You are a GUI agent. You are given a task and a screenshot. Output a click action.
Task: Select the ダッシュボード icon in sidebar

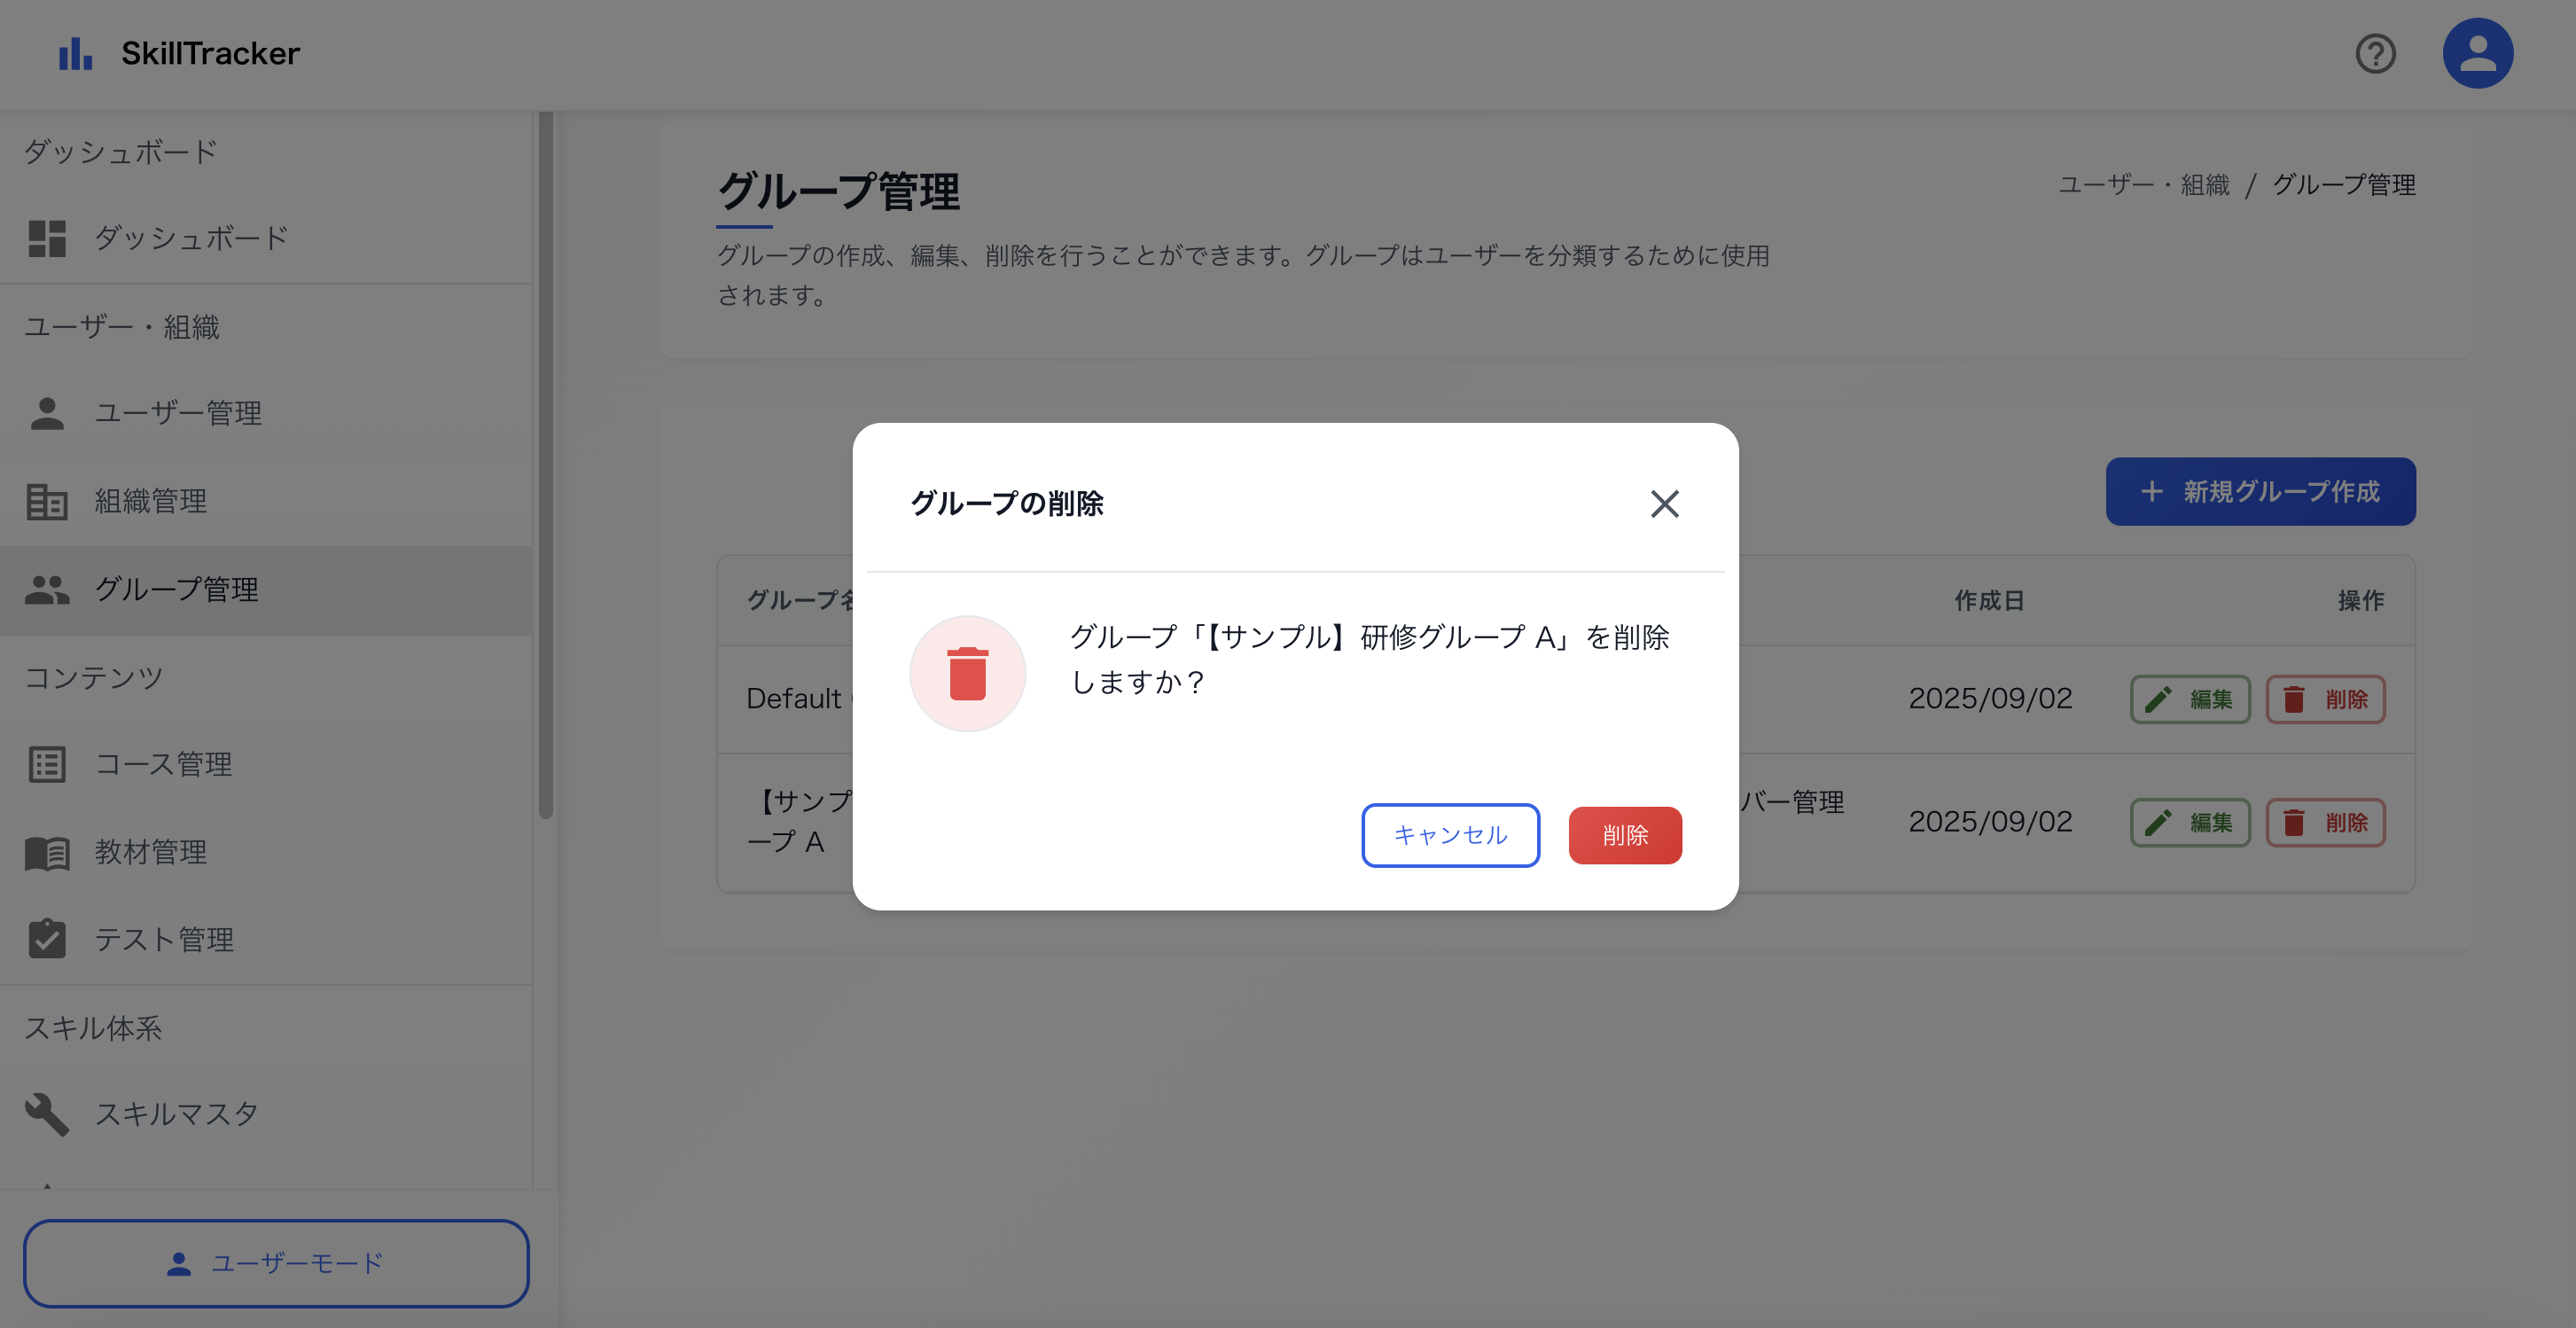46,238
